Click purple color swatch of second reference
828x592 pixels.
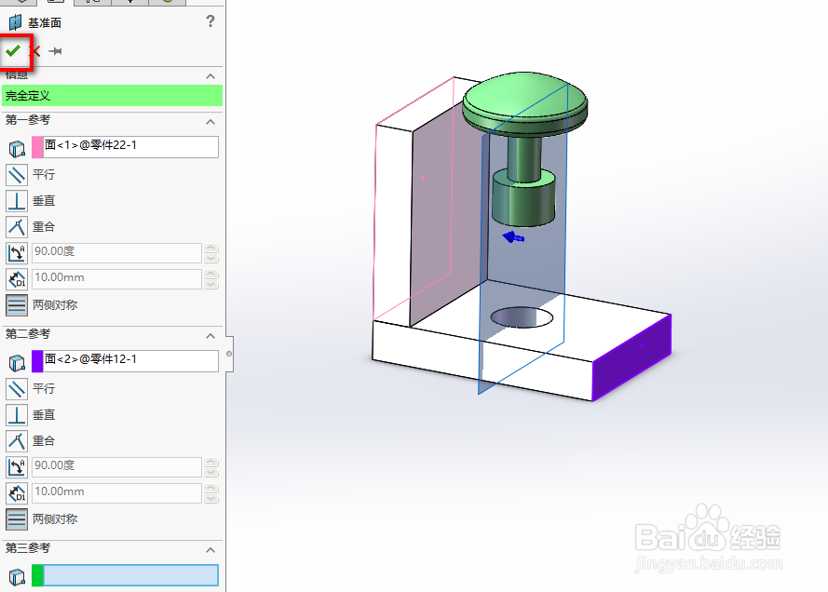[37, 361]
